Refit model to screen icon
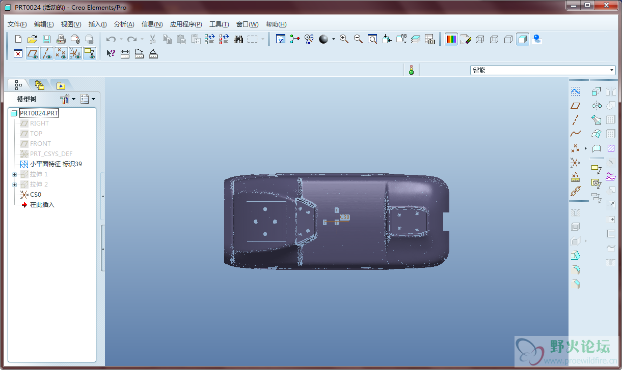Image resolution: width=622 pixels, height=370 pixels. (372, 39)
